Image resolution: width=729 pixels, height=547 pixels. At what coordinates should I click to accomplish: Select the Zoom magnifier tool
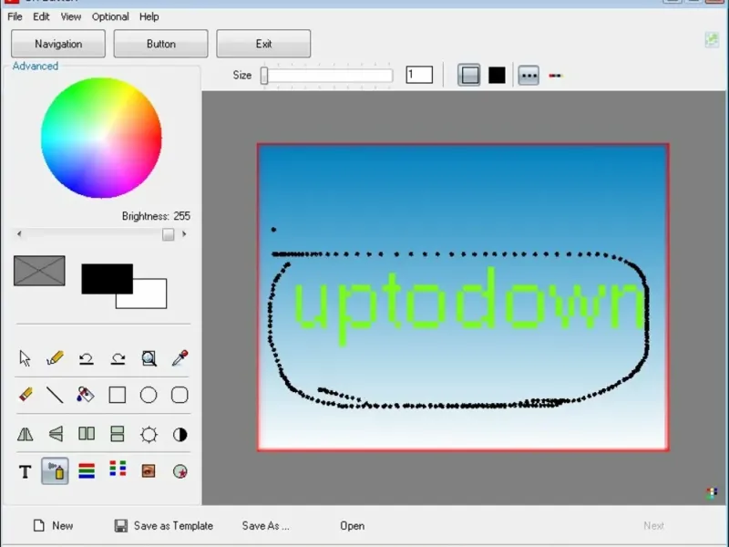click(149, 358)
